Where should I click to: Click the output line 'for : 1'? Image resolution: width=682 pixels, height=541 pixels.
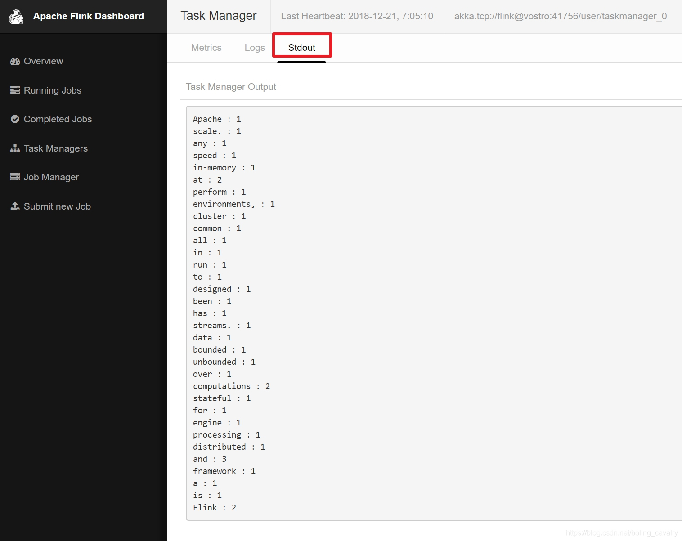coord(210,411)
